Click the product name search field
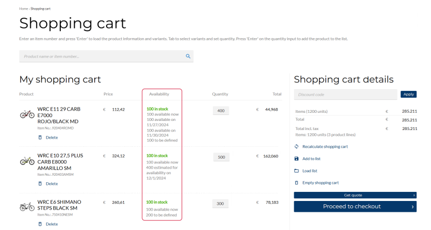Viewport: 431px width, 230px height. tap(102, 56)
